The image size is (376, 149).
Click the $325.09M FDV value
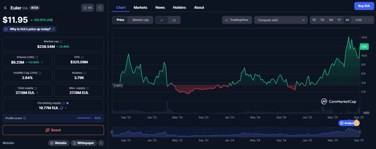pyautogui.click(x=79, y=62)
